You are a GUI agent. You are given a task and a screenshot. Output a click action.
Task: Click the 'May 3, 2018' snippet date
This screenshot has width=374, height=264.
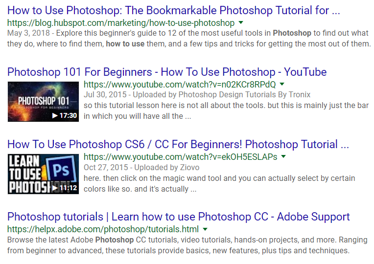28,33
